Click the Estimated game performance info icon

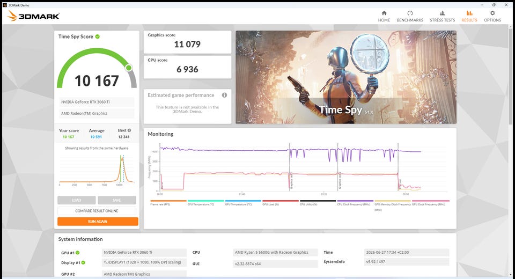click(x=224, y=95)
